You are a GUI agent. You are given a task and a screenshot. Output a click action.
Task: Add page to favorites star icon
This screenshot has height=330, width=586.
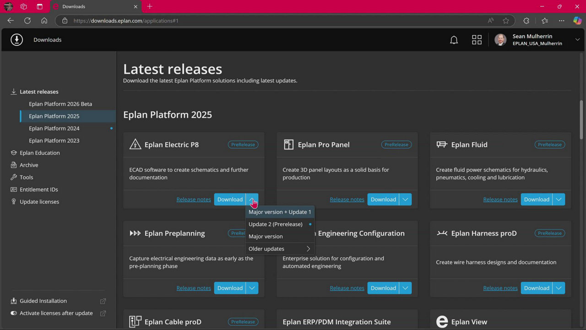(506, 21)
